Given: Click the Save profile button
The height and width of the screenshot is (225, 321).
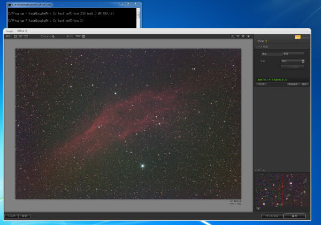Looking at the screenshot, I should pos(304,84).
